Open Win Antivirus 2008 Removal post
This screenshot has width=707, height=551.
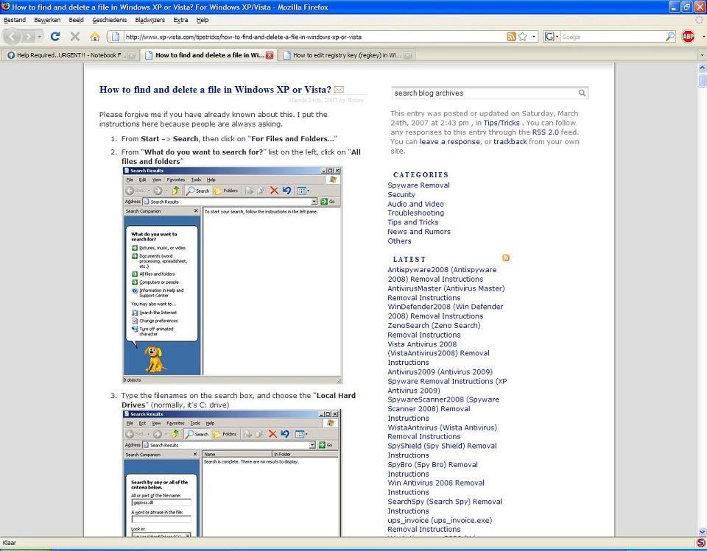(x=436, y=488)
